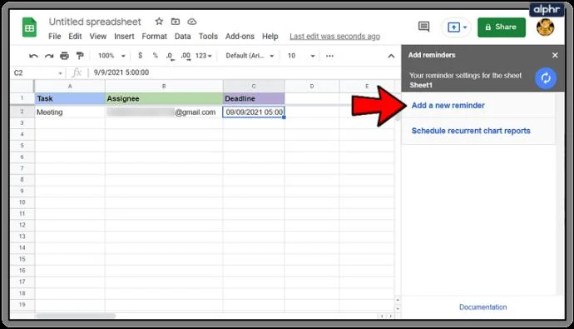Open the Google Sheets home icon
The height and width of the screenshot is (329, 574).
click(x=29, y=27)
